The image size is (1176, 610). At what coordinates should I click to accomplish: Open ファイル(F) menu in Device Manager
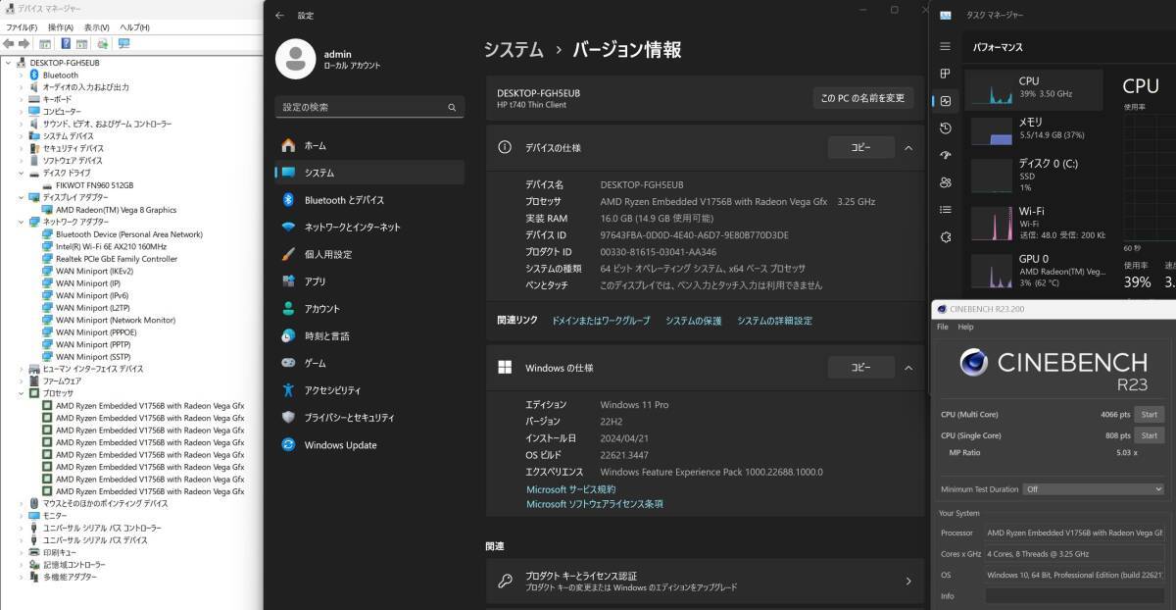click(x=22, y=27)
